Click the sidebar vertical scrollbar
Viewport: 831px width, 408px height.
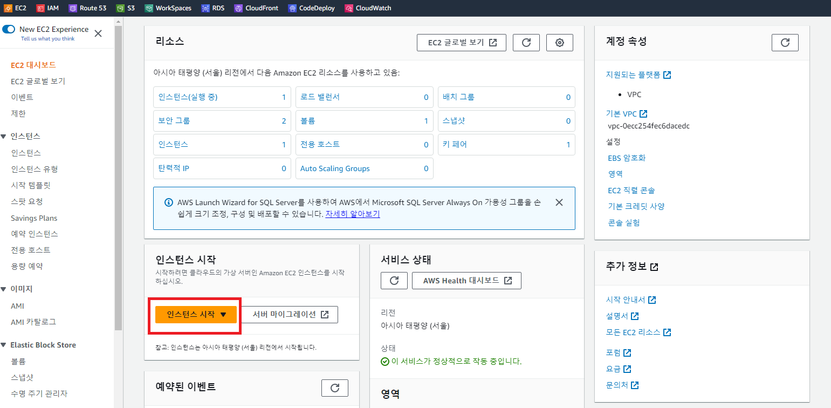click(x=119, y=178)
